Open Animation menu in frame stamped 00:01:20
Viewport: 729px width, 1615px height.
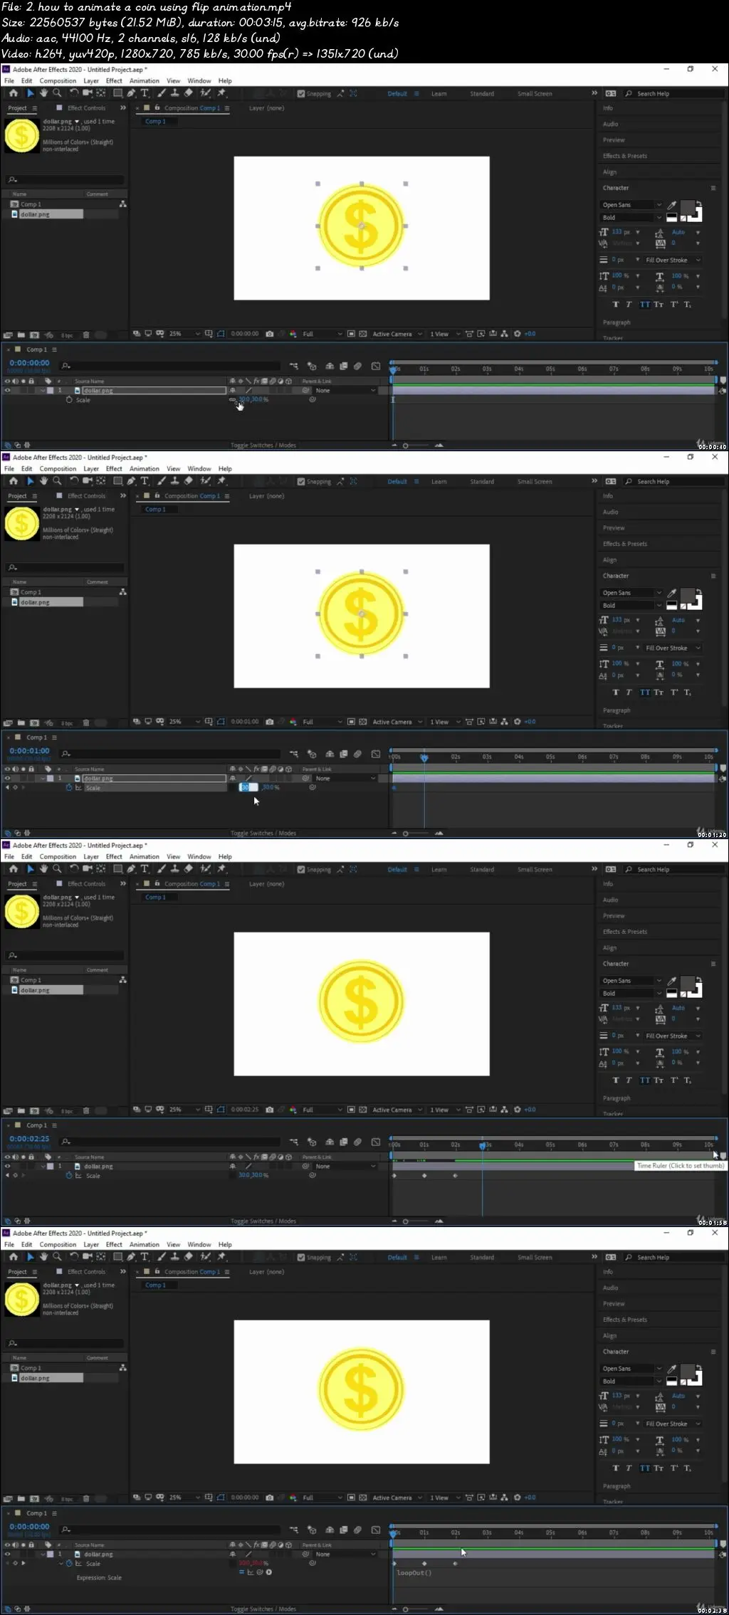tap(145, 469)
